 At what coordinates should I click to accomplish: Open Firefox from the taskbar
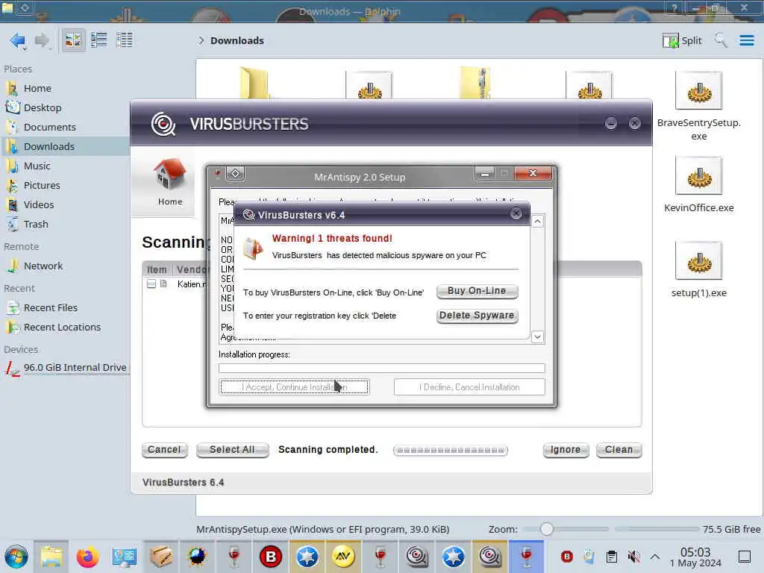(88, 557)
